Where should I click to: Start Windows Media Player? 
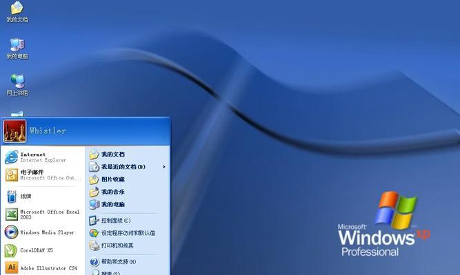[43, 232]
